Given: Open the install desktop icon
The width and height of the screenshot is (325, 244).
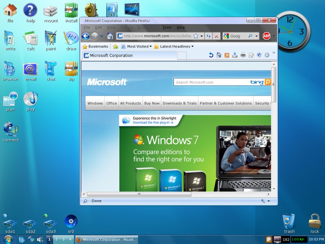Looking at the screenshot, I should 71,13.
